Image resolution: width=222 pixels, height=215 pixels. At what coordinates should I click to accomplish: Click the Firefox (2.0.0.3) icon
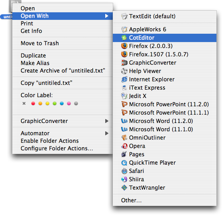[x=124, y=46]
